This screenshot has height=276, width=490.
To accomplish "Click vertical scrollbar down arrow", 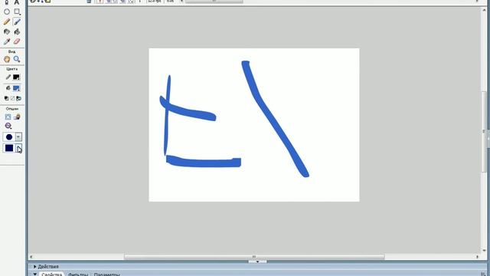I will pyautogui.click(x=484, y=251).
